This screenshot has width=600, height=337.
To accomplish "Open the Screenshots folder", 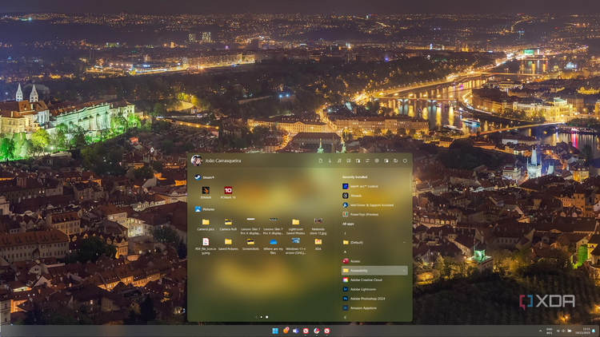I will (x=250, y=244).
